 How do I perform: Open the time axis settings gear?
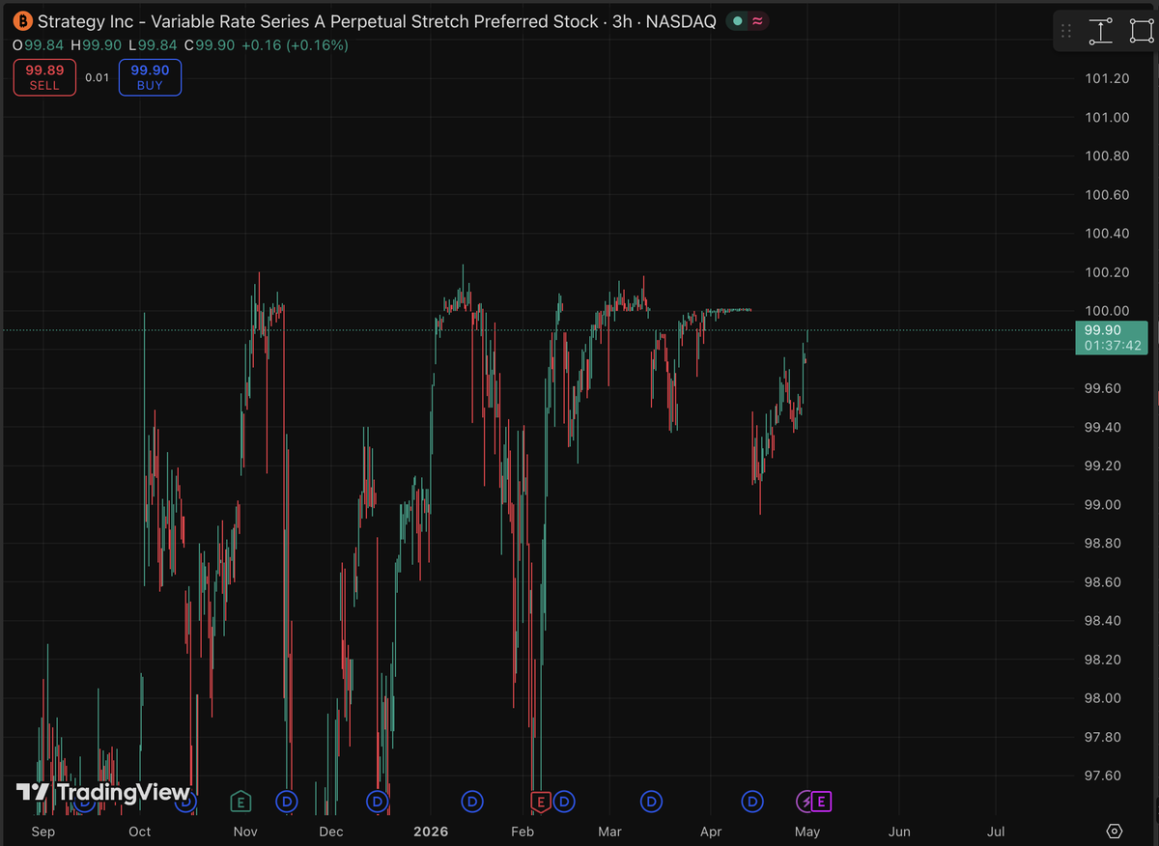[1115, 832]
